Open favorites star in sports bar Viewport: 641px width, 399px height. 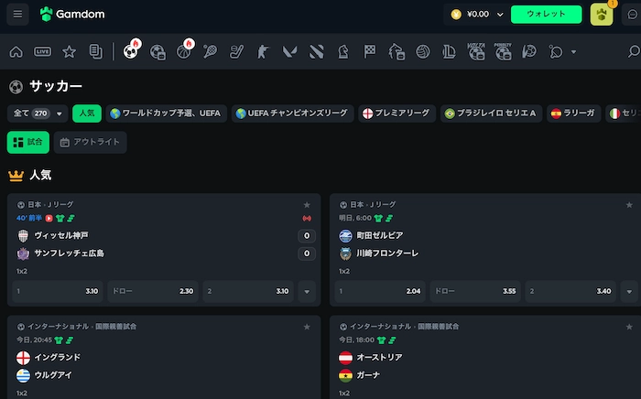coord(69,52)
